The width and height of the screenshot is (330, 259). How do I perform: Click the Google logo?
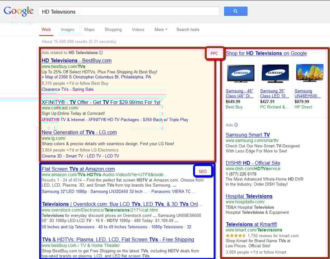(x=19, y=11)
